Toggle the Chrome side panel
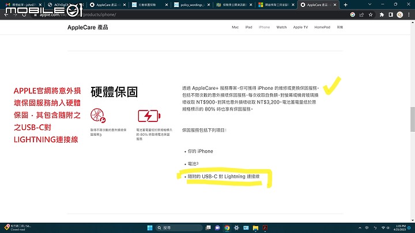 pos(391,15)
